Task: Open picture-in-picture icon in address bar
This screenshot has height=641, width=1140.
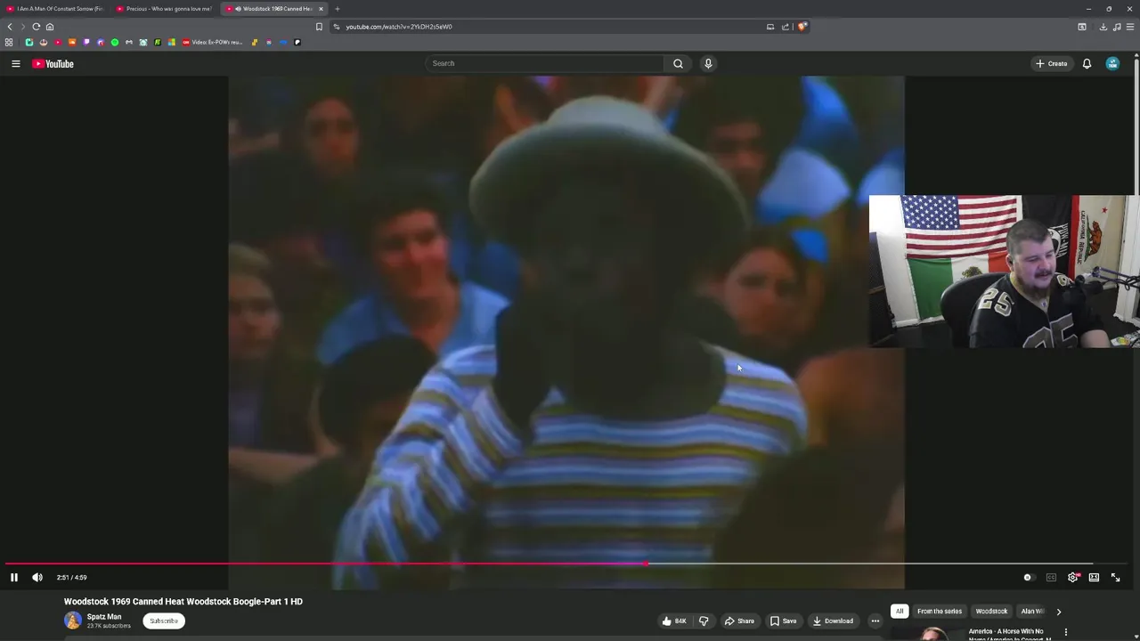Action: pyautogui.click(x=770, y=27)
